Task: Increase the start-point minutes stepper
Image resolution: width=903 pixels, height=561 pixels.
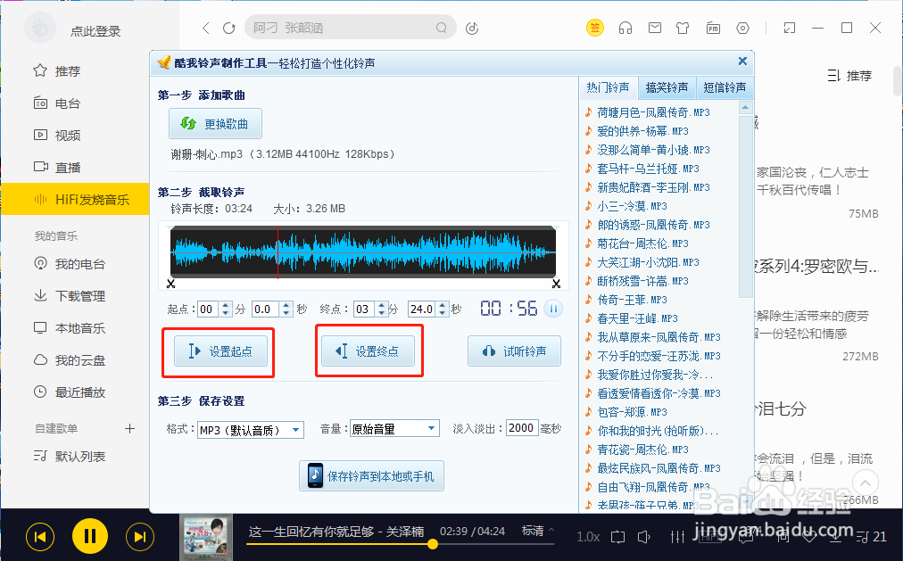Action: [x=226, y=305]
